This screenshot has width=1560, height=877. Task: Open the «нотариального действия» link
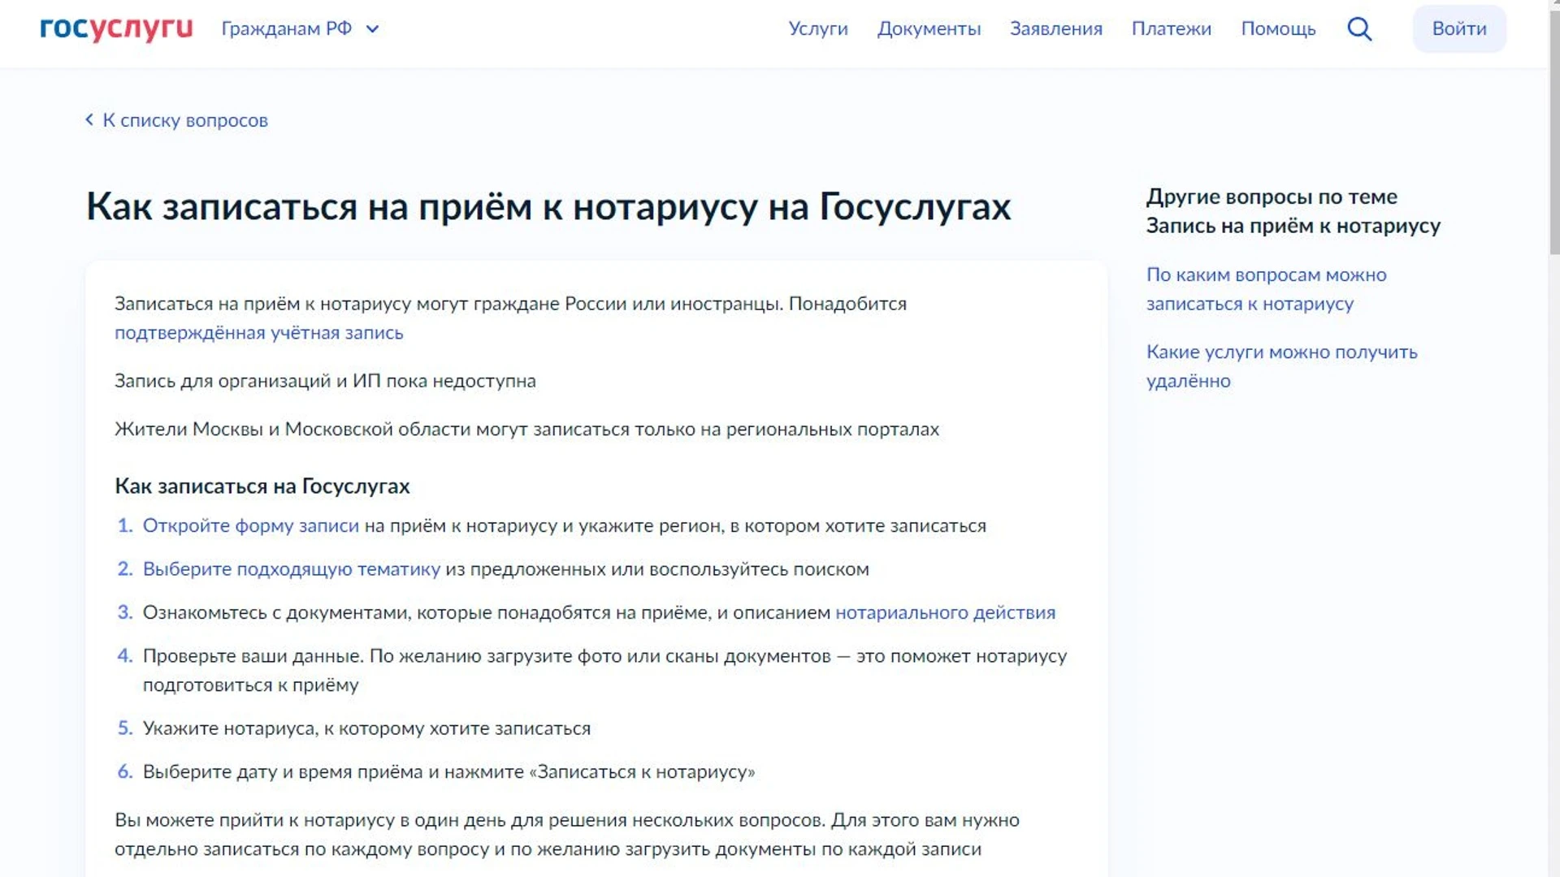946,612
